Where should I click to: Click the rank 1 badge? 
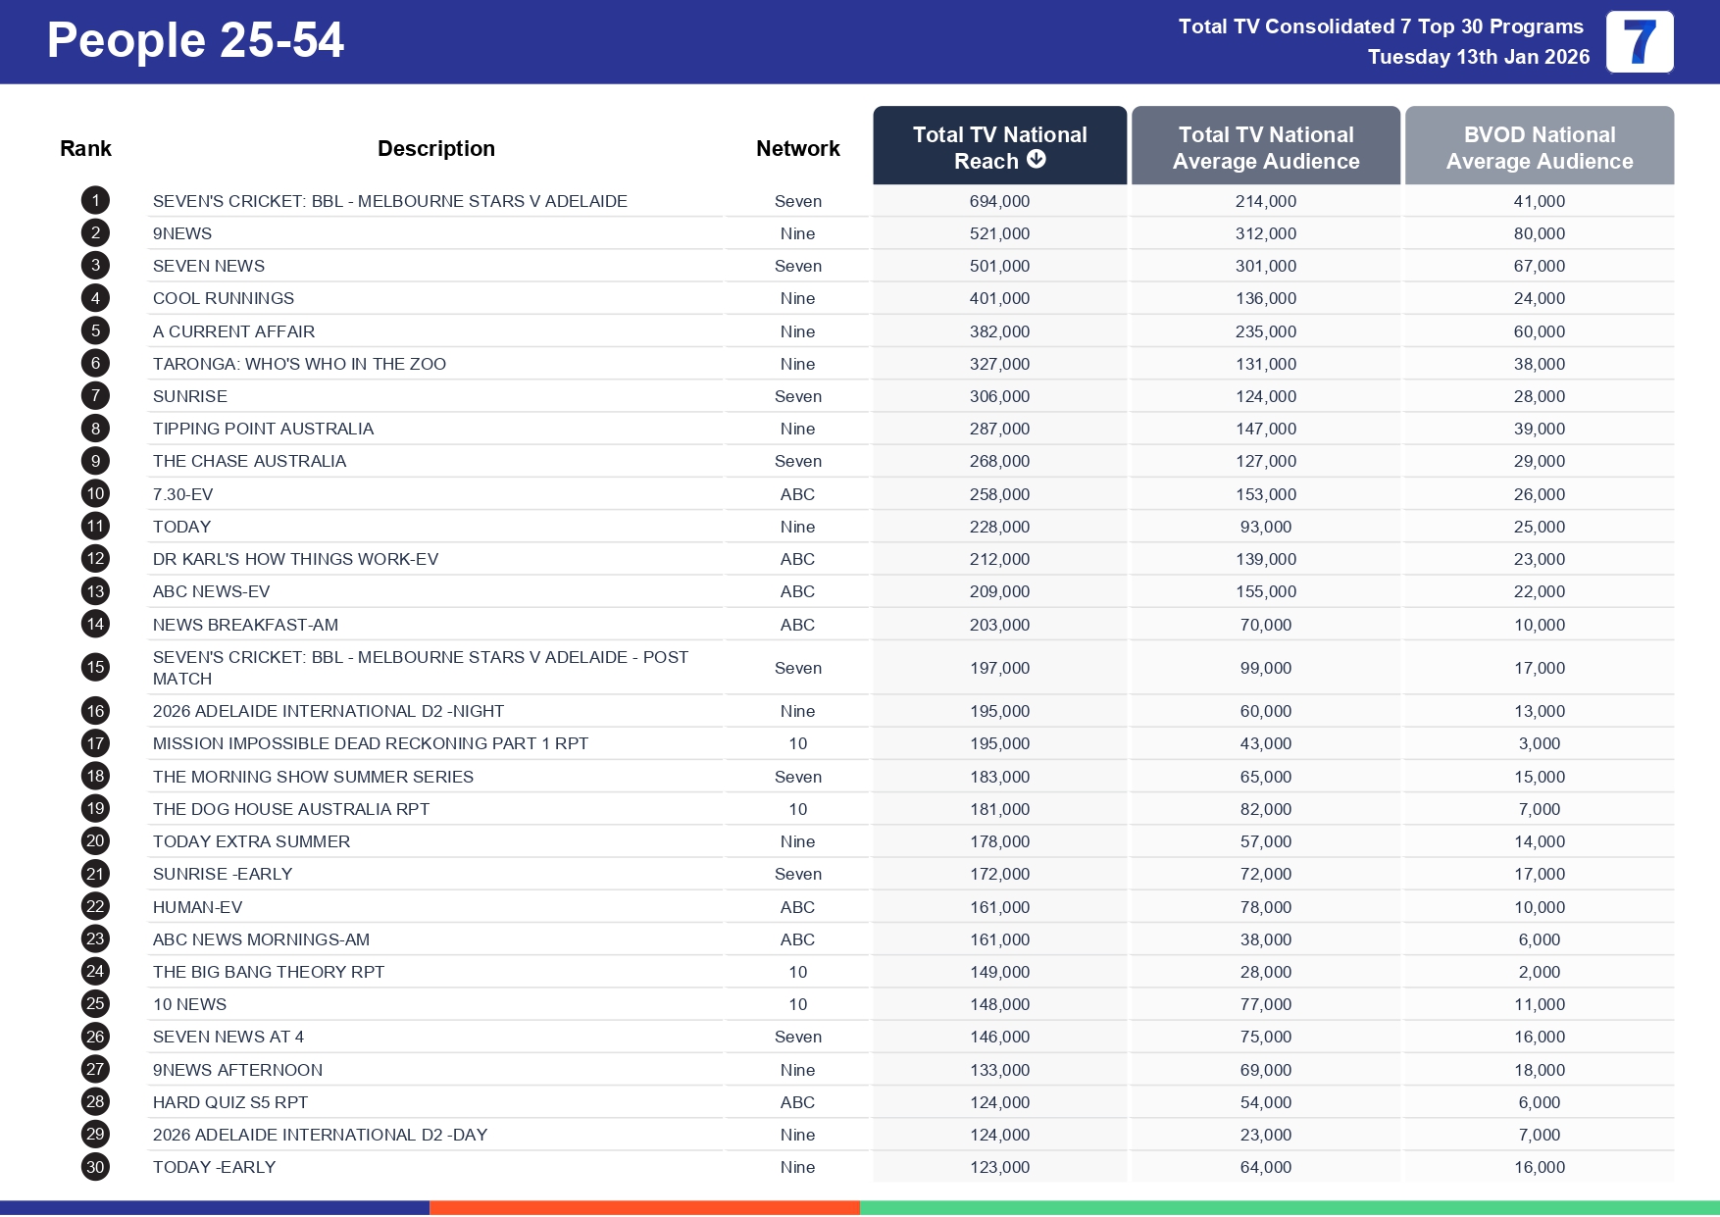(x=94, y=200)
